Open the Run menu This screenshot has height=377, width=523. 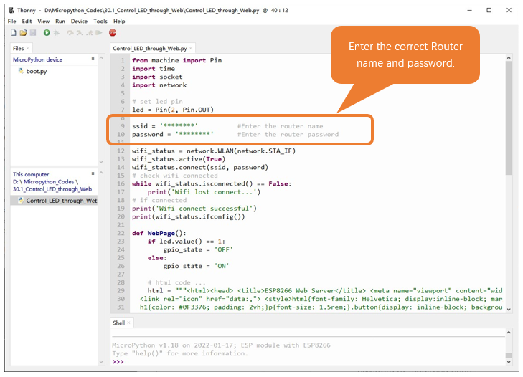tap(60, 21)
